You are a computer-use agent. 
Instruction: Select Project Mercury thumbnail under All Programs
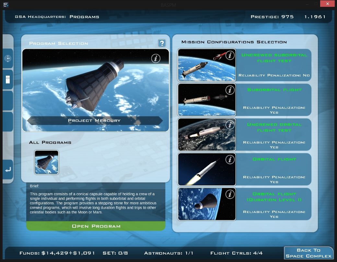46,162
